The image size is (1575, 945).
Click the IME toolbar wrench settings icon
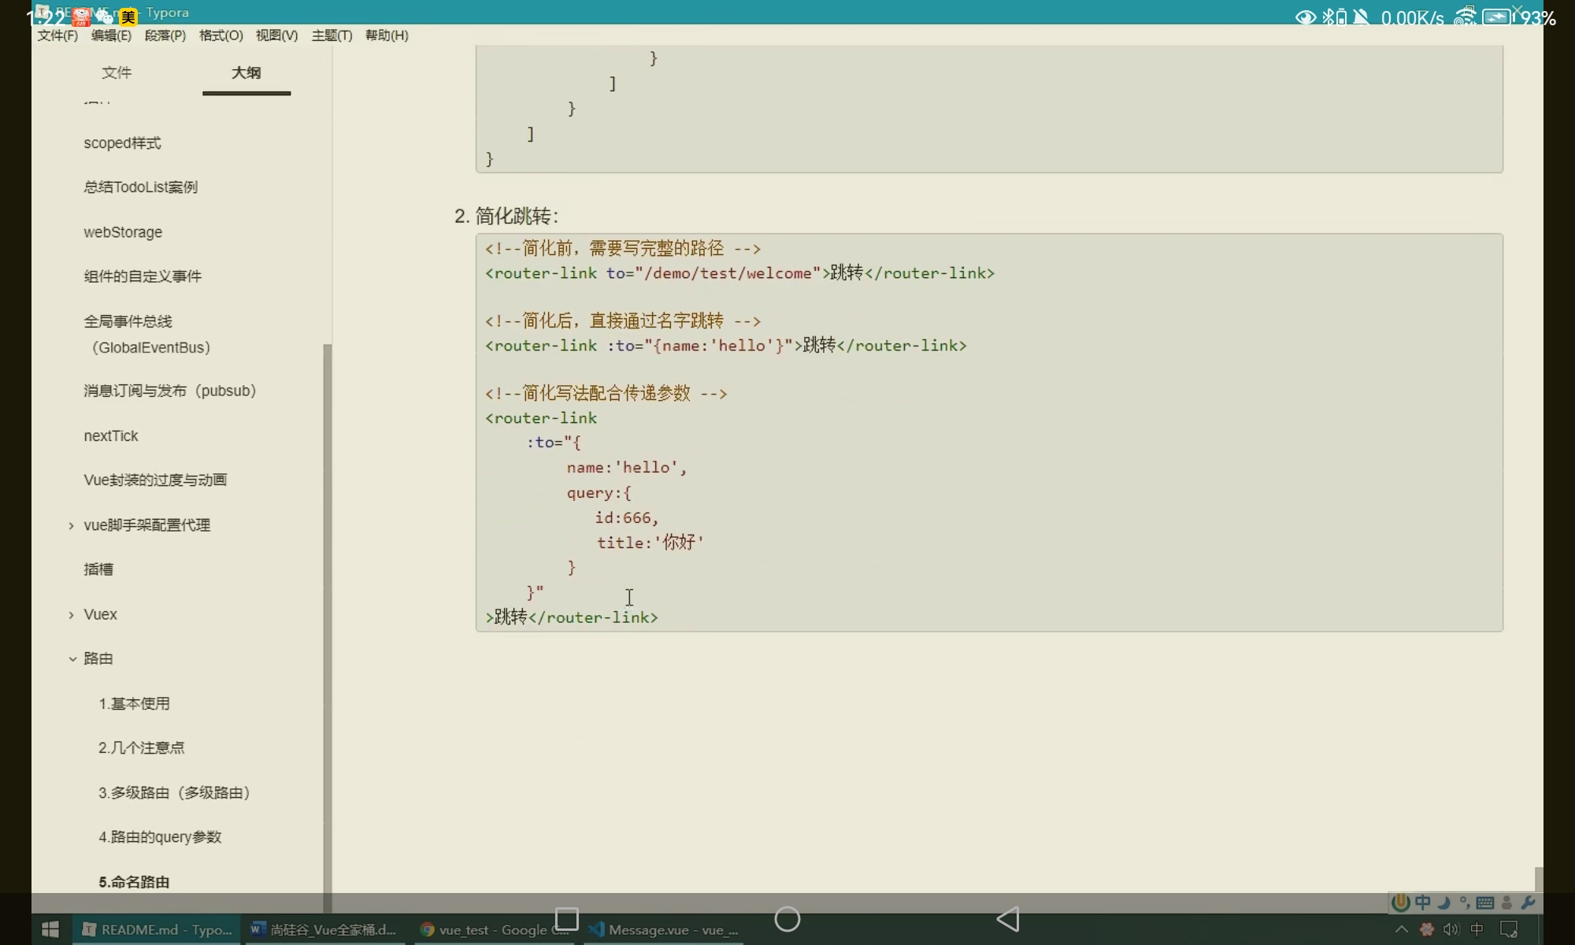(1528, 902)
